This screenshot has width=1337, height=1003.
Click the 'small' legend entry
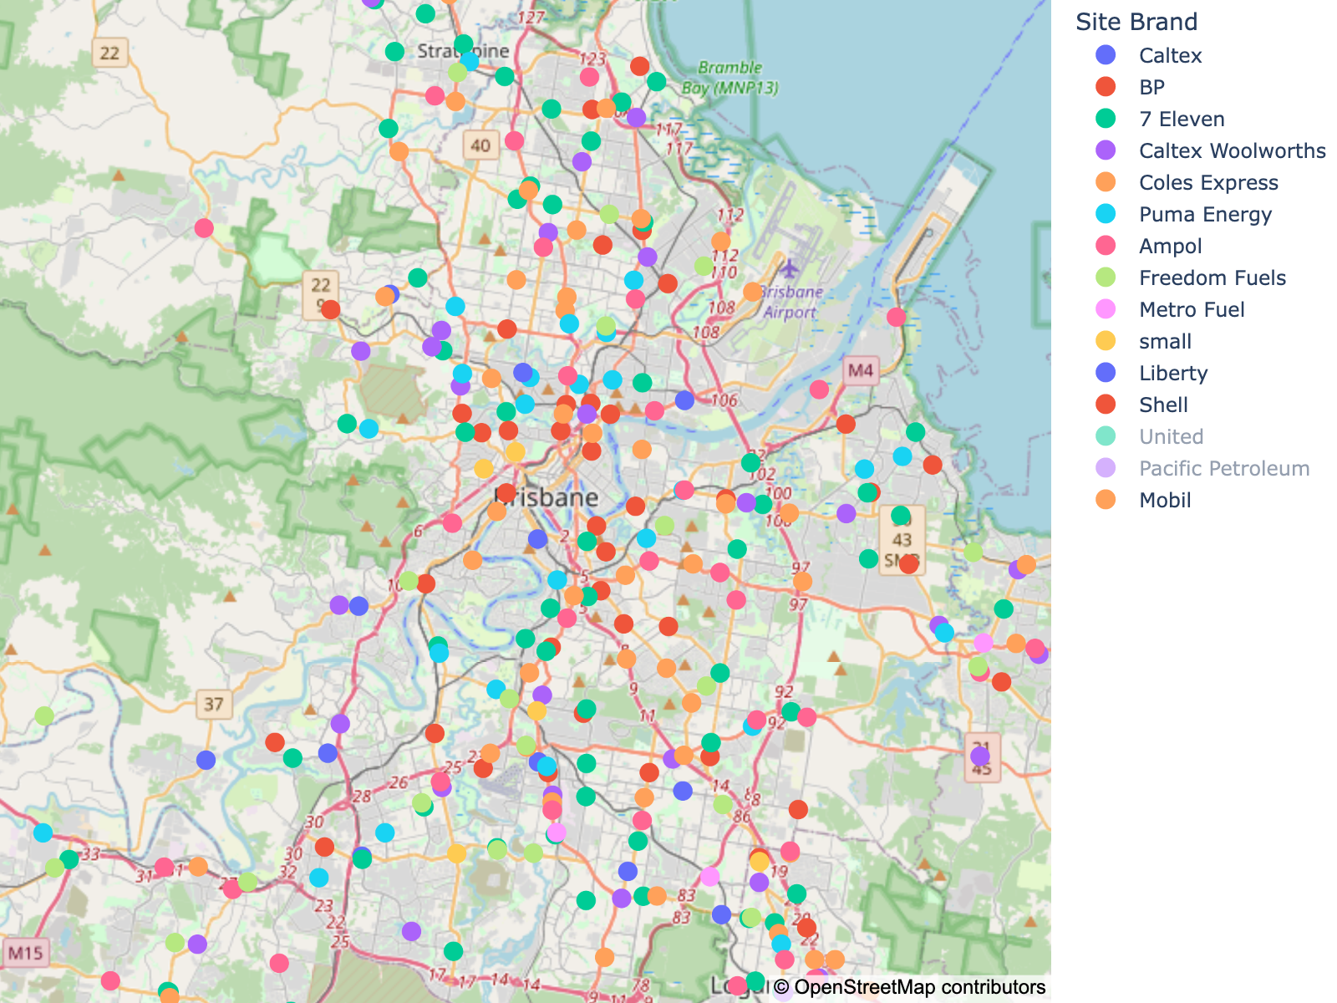click(x=1165, y=342)
